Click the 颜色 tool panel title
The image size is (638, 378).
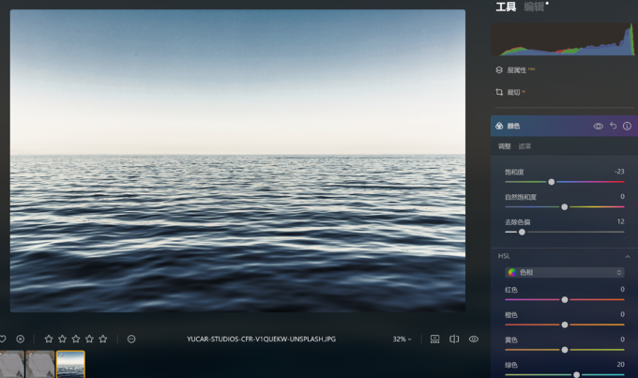coord(513,126)
